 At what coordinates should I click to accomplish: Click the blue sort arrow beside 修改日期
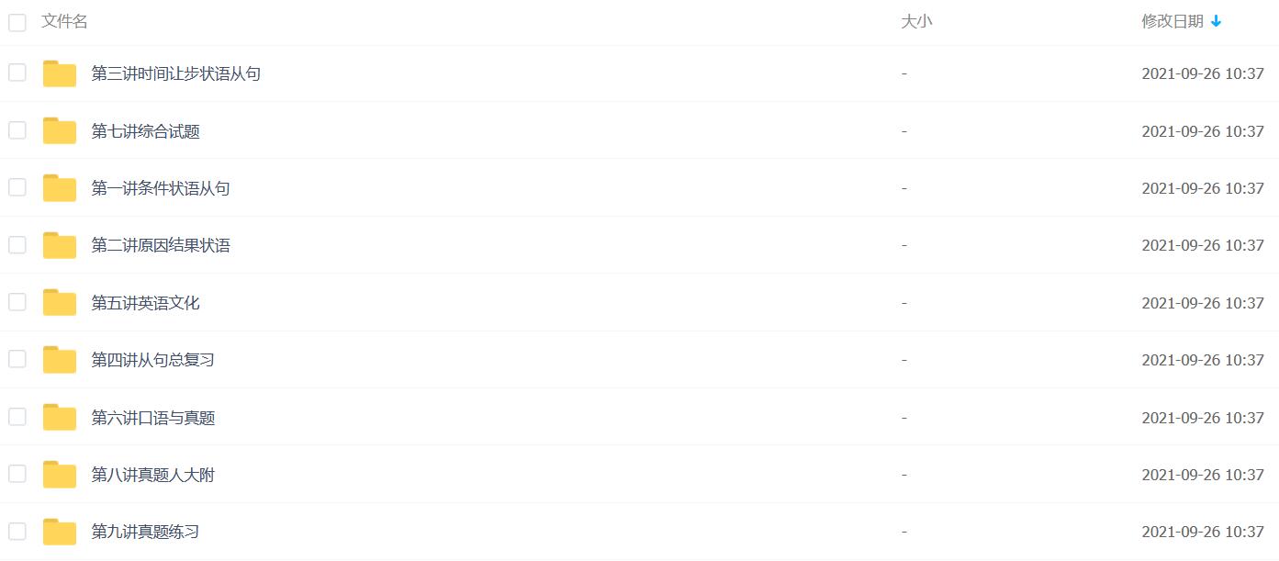tap(1217, 21)
